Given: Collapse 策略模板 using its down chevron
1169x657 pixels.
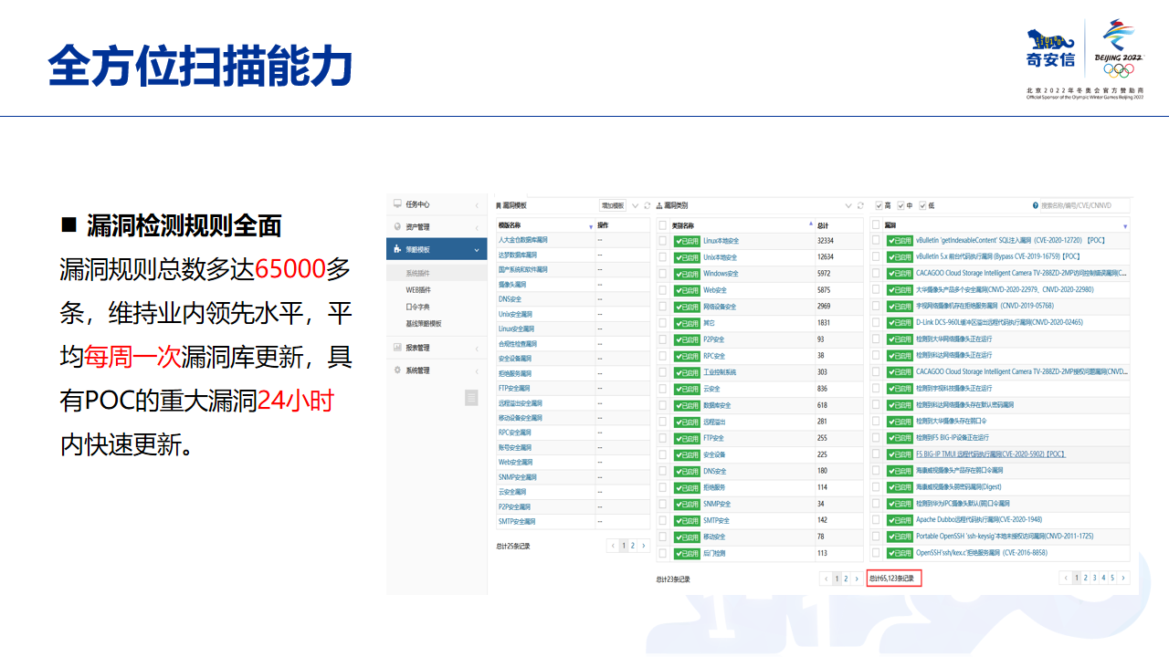Looking at the screenshot, I should point(476,250).
